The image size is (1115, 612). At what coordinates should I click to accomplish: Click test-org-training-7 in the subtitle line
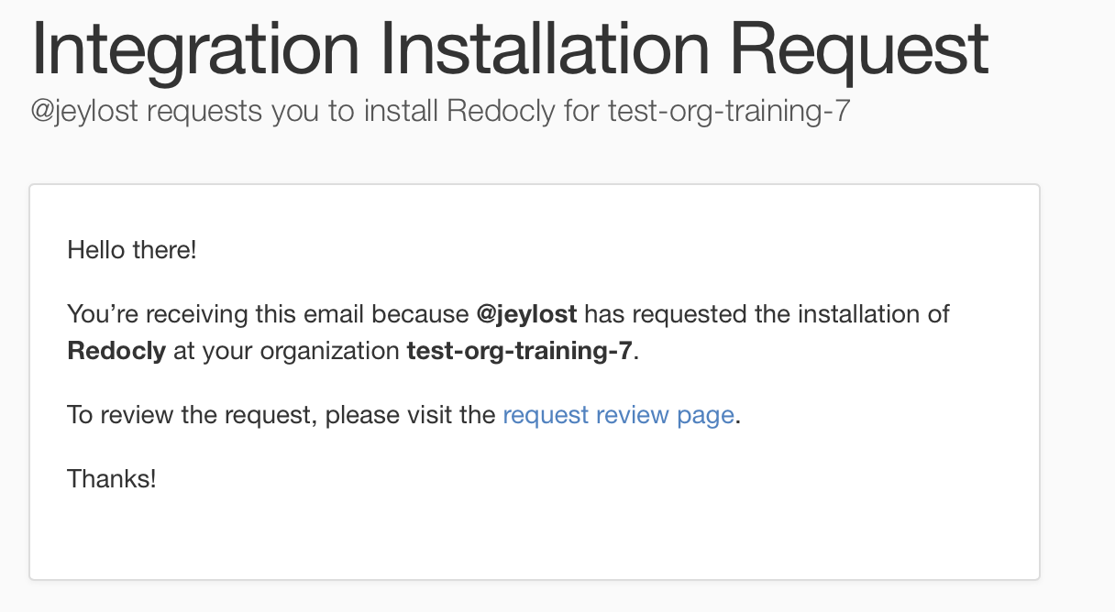point(730,113)
